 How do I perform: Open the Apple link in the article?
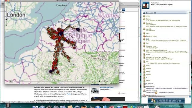coord(69,94)
